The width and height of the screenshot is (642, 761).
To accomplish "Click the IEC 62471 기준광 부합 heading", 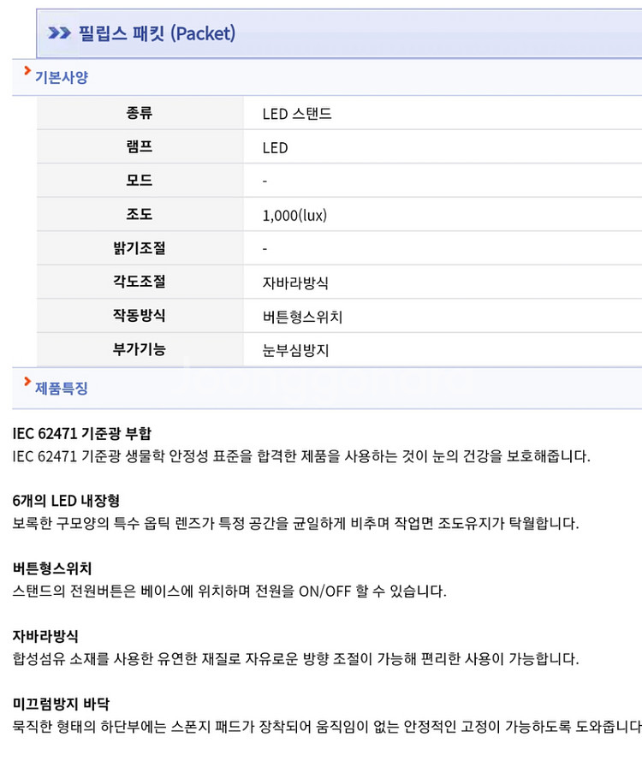I will click(82, 433).
